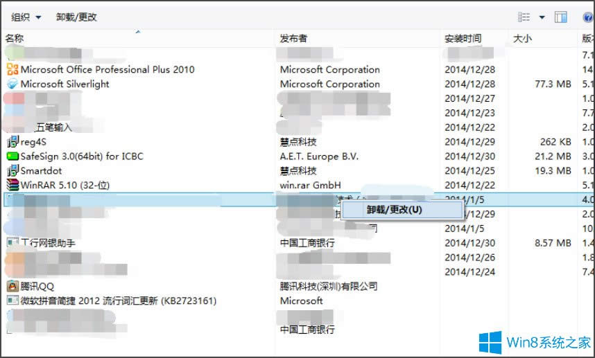The width and height of the screenshot is (595, 358).
Task: Toggle the preview pane icon
Action: [x=560, y=17]
